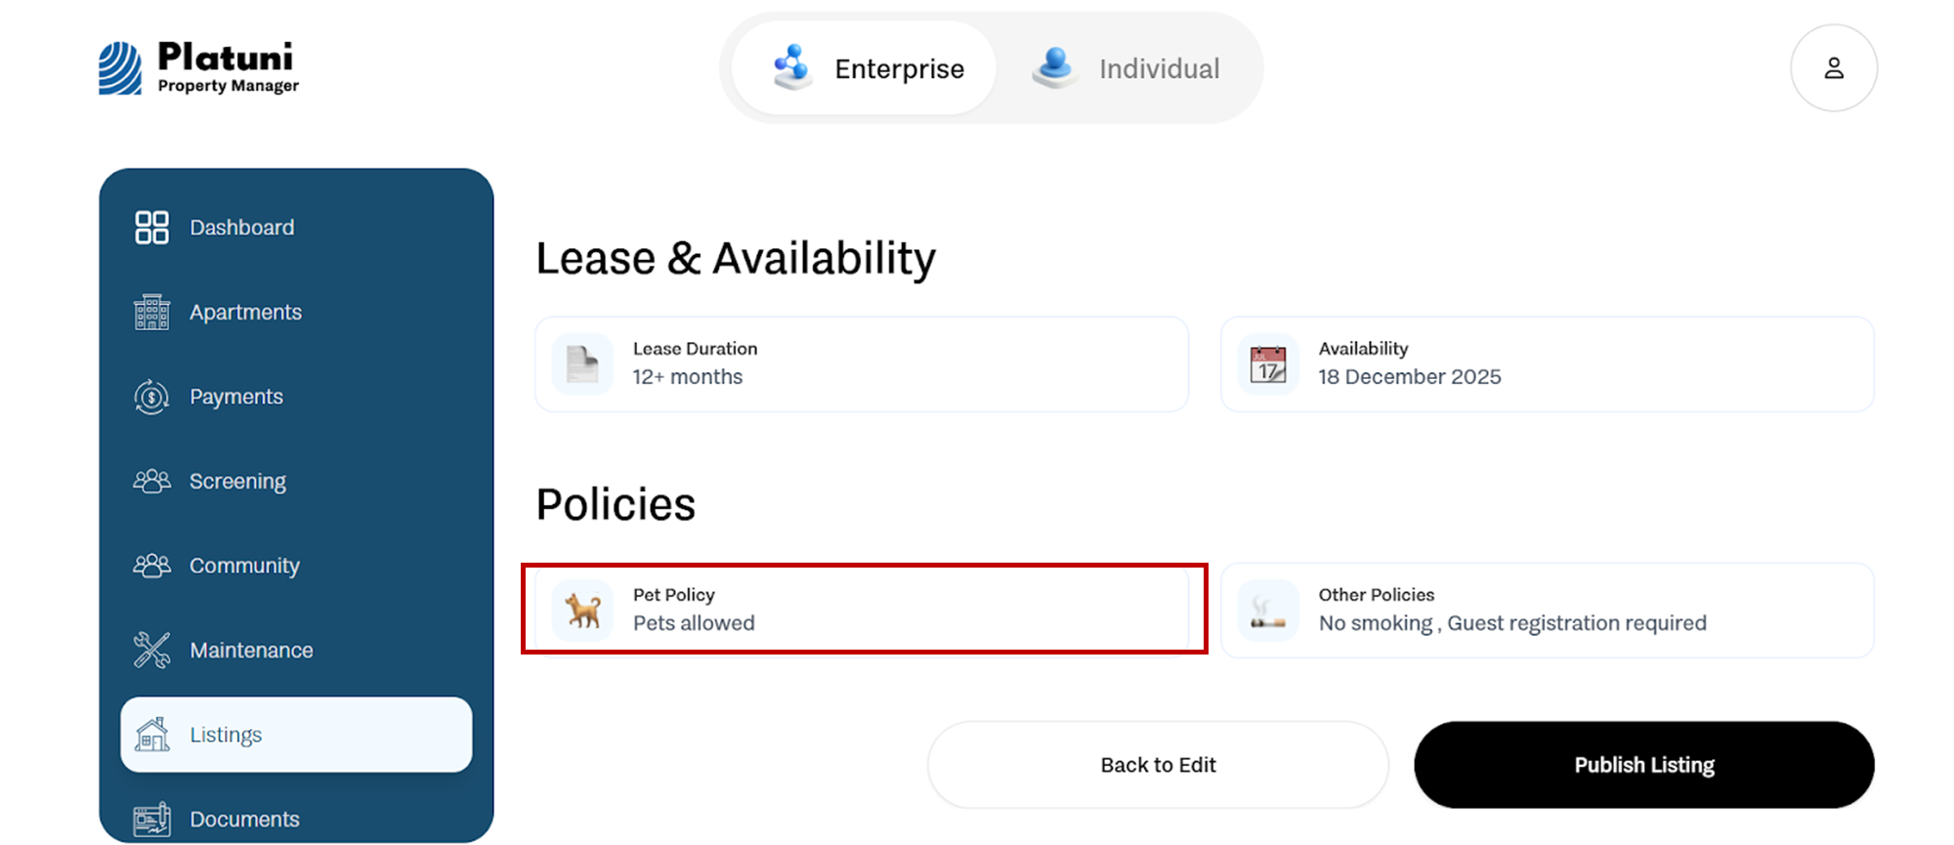The image size is (1954, 845).
Task: Click the Maintenance tools icon
Action: point(151,651)
